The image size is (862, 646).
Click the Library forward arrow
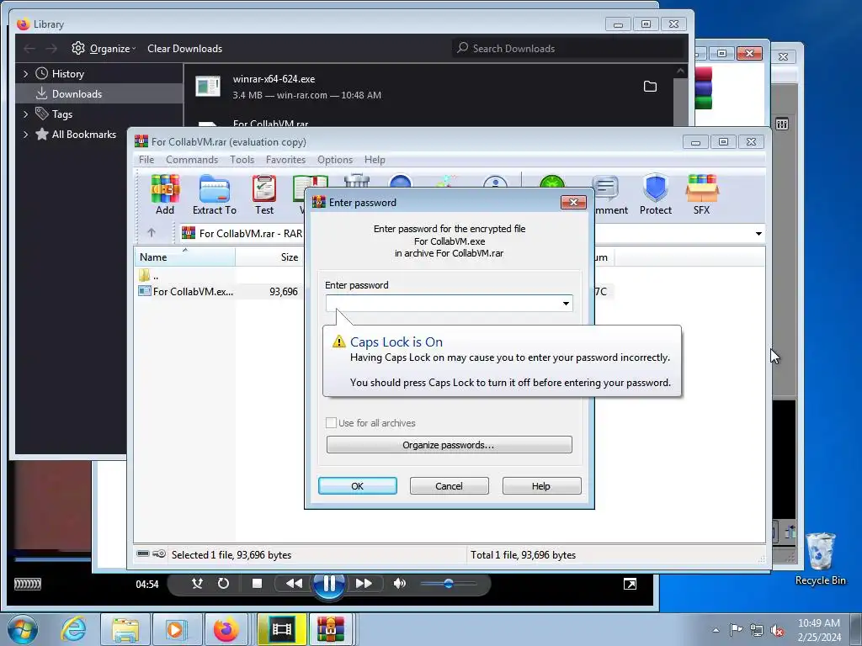click(51, 48)
